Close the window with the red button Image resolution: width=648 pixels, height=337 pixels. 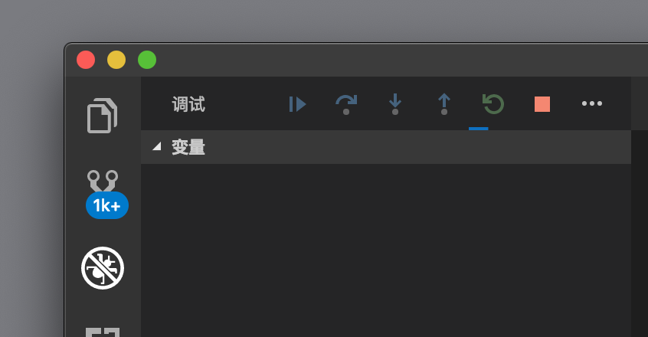pyautogui.click(x=86, y=60)
